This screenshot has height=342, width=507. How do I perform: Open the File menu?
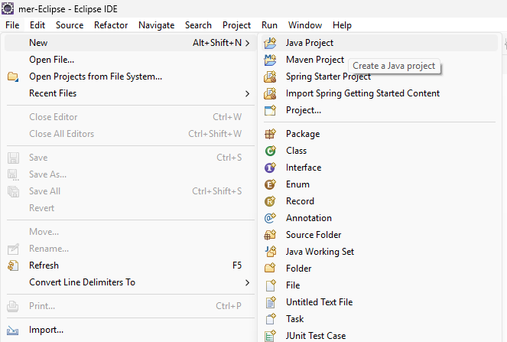[12, 25]
